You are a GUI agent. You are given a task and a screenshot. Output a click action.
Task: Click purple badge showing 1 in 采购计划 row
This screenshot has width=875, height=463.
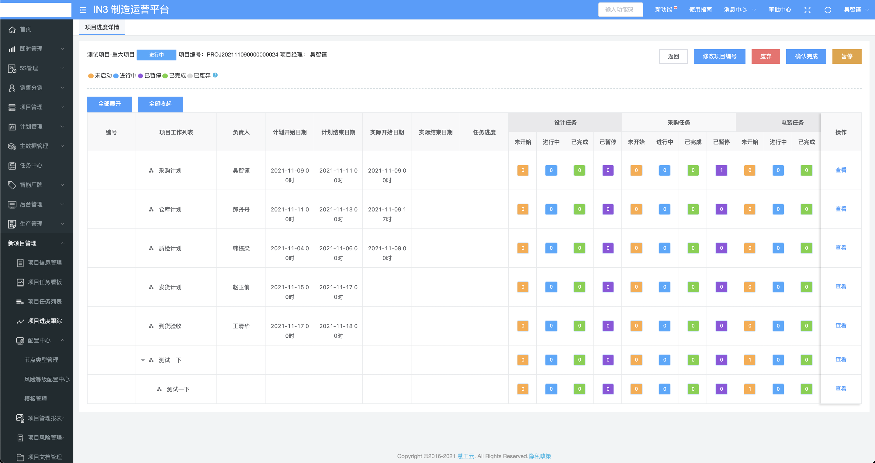721,170
